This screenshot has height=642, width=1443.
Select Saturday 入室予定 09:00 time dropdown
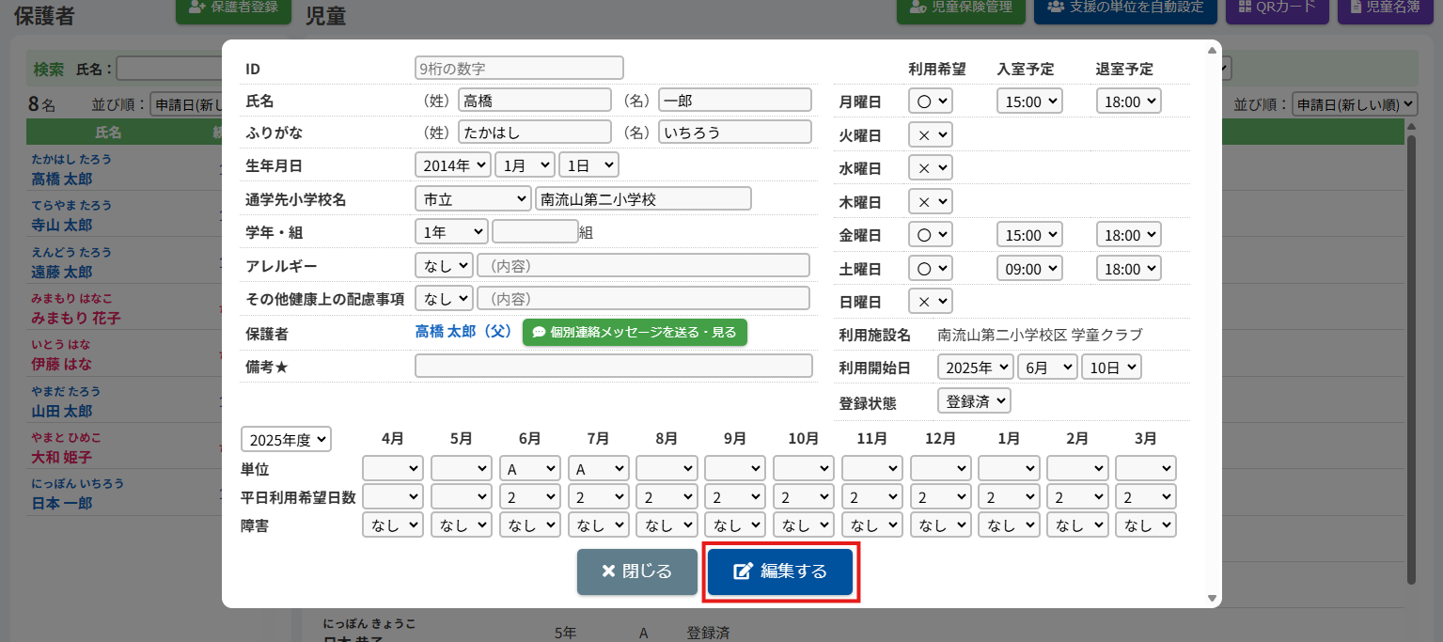point(1028,268)
